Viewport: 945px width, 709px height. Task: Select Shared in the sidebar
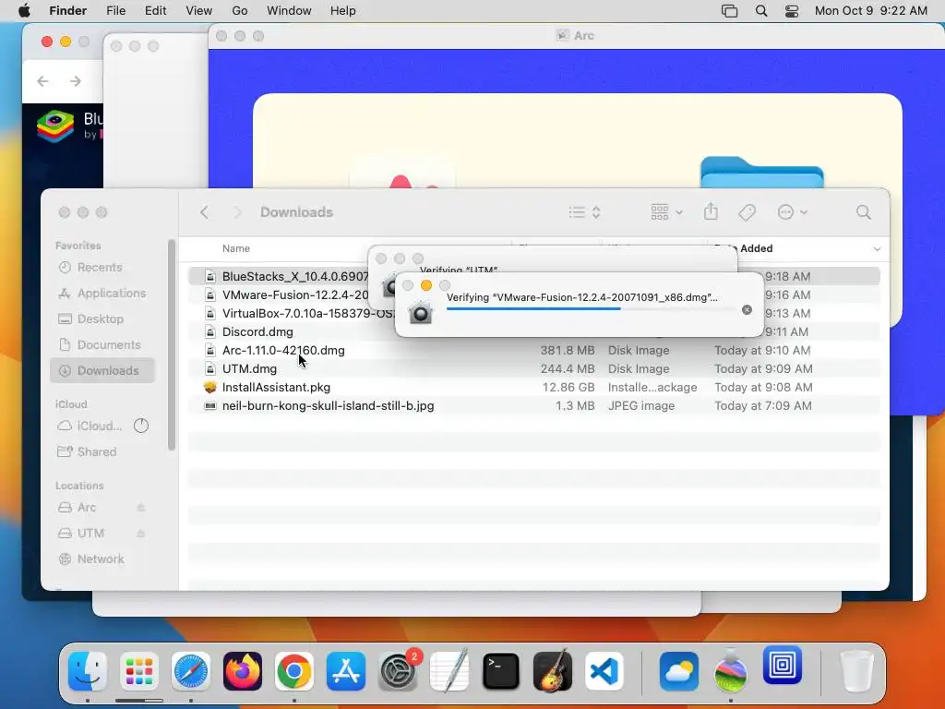[x=102, y=451]
